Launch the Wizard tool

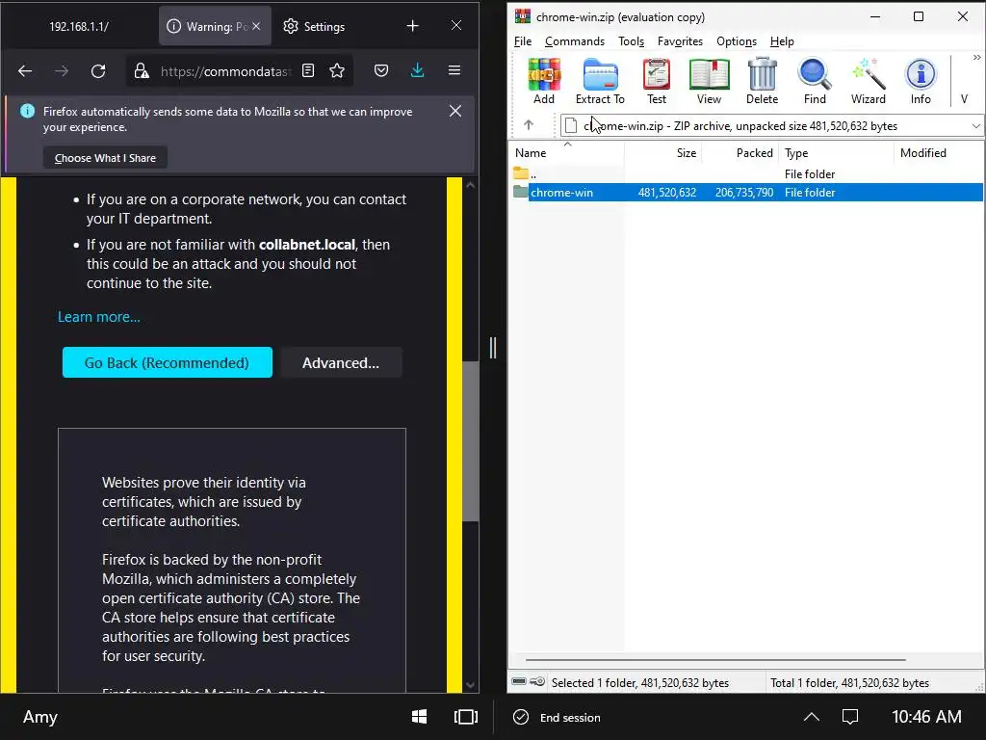869,81
